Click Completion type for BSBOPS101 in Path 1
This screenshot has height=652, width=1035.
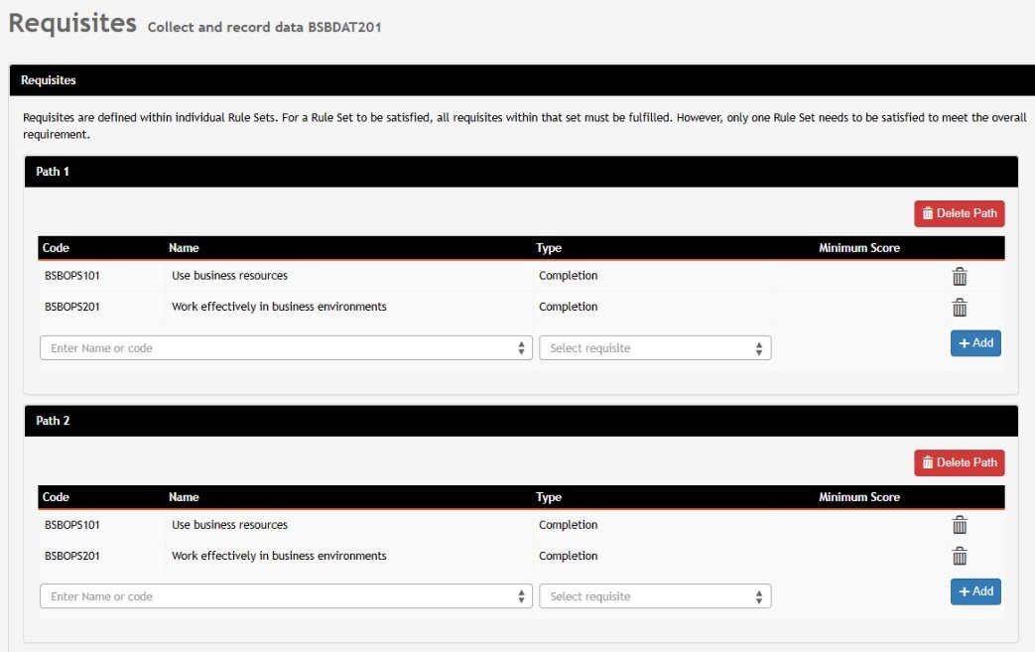569,276
